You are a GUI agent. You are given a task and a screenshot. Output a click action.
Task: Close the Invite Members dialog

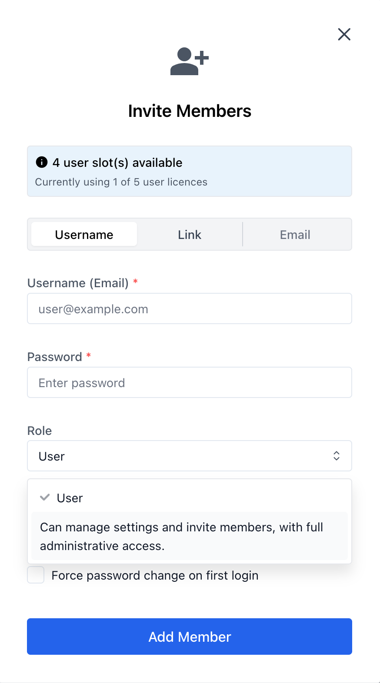[344, 34]
